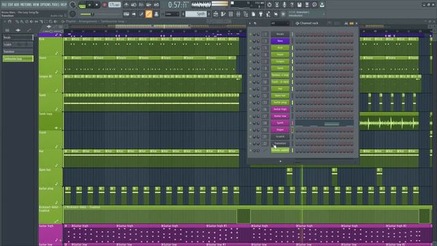The width and height of the screenshot is (437, 246).
Task: Mute the Synth channel LED
Action: tap(251, 123)
